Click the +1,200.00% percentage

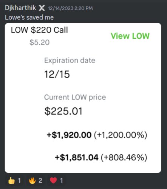coord(121,135)
